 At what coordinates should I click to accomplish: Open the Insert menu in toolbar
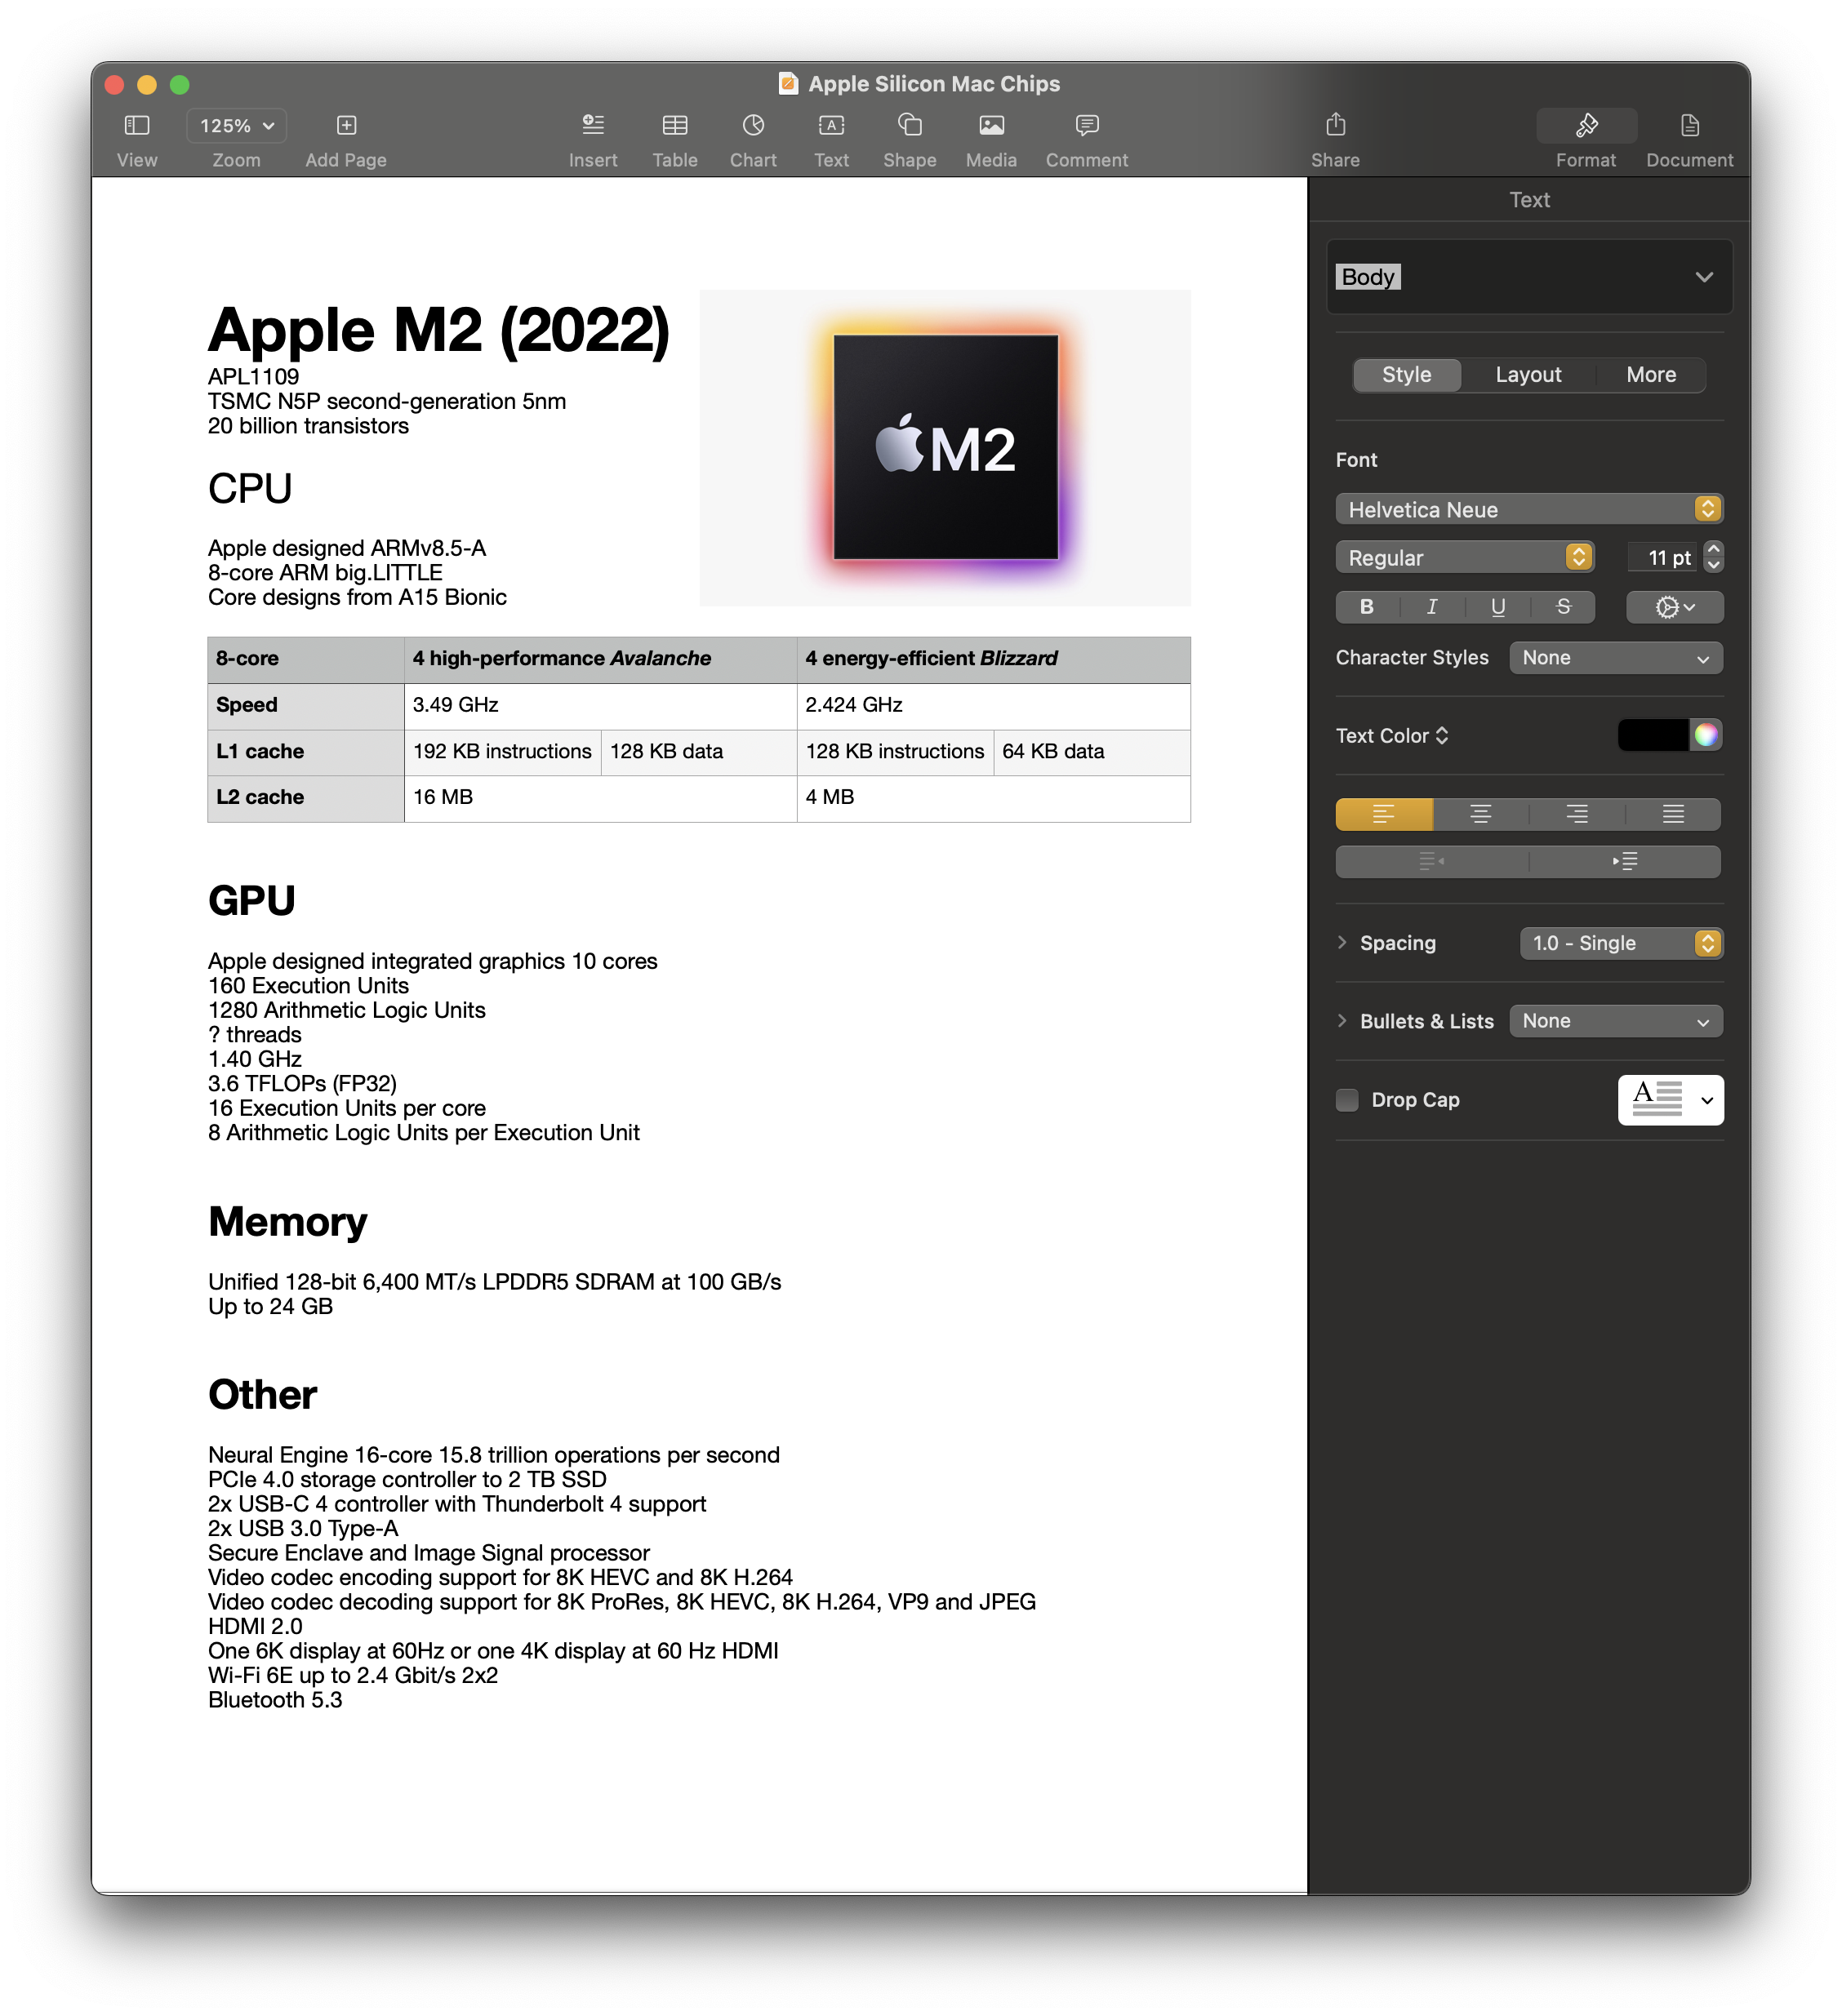click(x=592, y=126)
